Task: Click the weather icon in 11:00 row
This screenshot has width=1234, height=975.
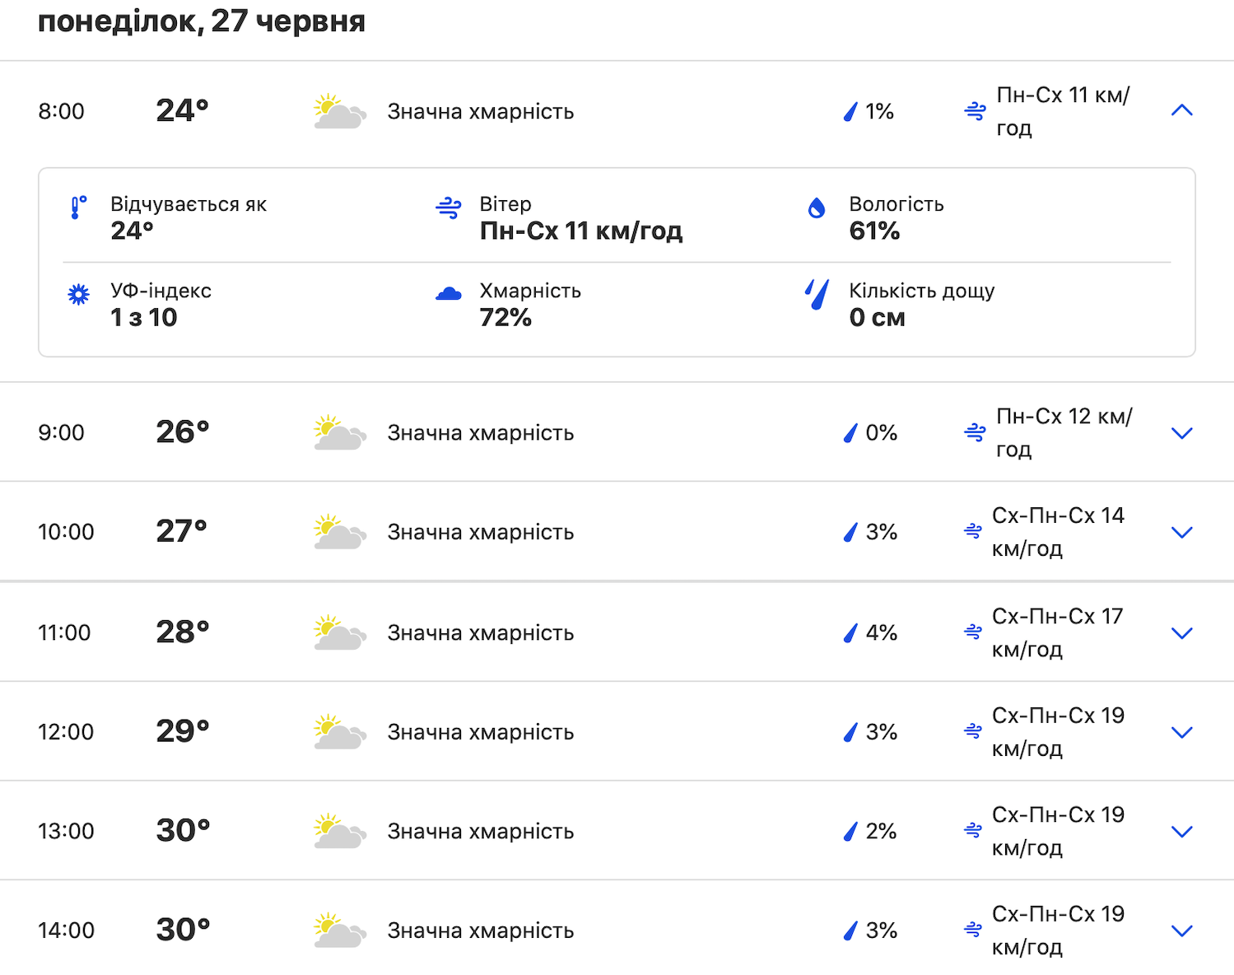Action: click(x=339, y=632)
